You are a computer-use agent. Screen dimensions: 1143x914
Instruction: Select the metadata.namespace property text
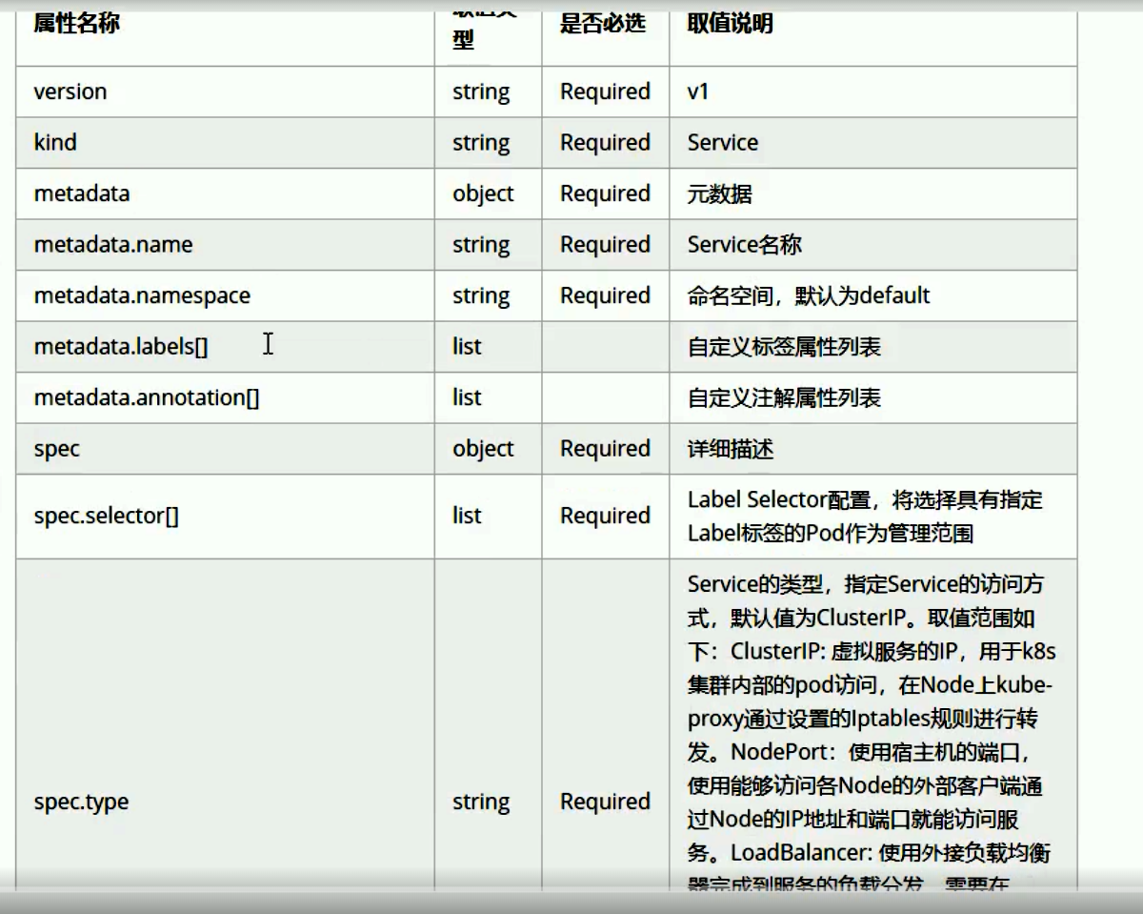[x=141, y=295]
